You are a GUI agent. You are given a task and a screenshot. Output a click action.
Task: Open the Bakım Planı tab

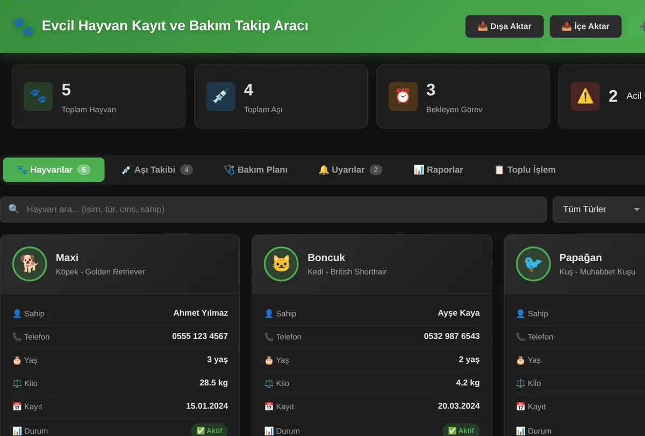point(256,170)
